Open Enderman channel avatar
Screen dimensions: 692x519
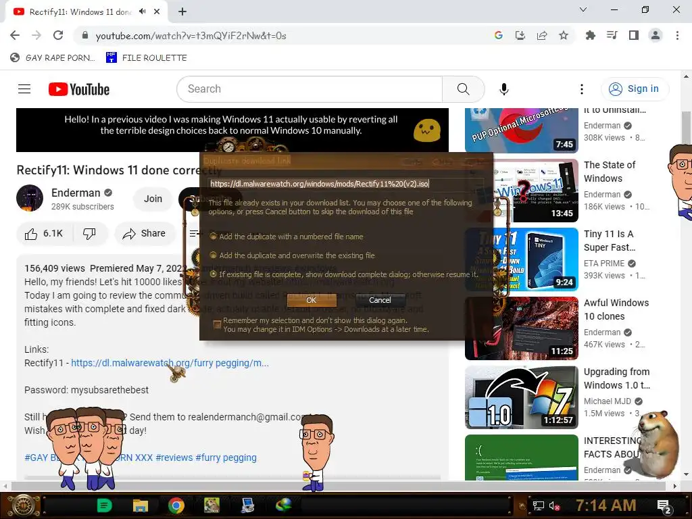pos(30,198)
